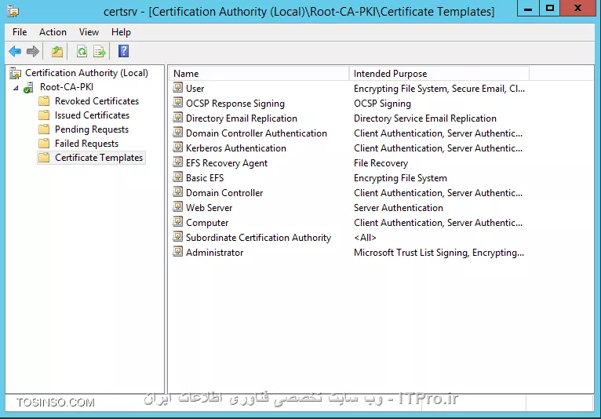The height and width of the screenshot is (419, 601).
Task: Click 'OCSP Signing' intended purpose cell
Action: point(383,104)
